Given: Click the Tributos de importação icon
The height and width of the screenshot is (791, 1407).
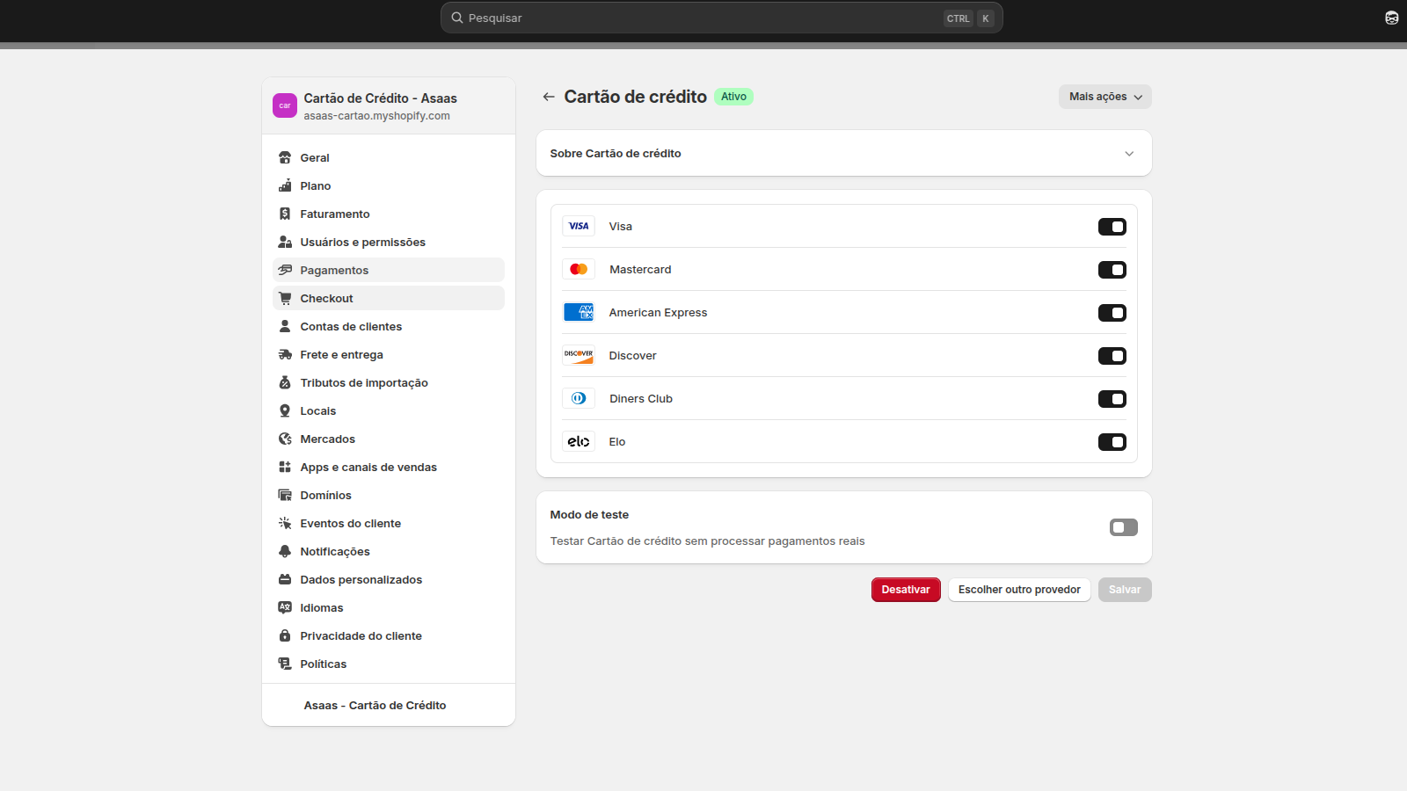Looking at the screenshot, I should (x=285, y=382).
